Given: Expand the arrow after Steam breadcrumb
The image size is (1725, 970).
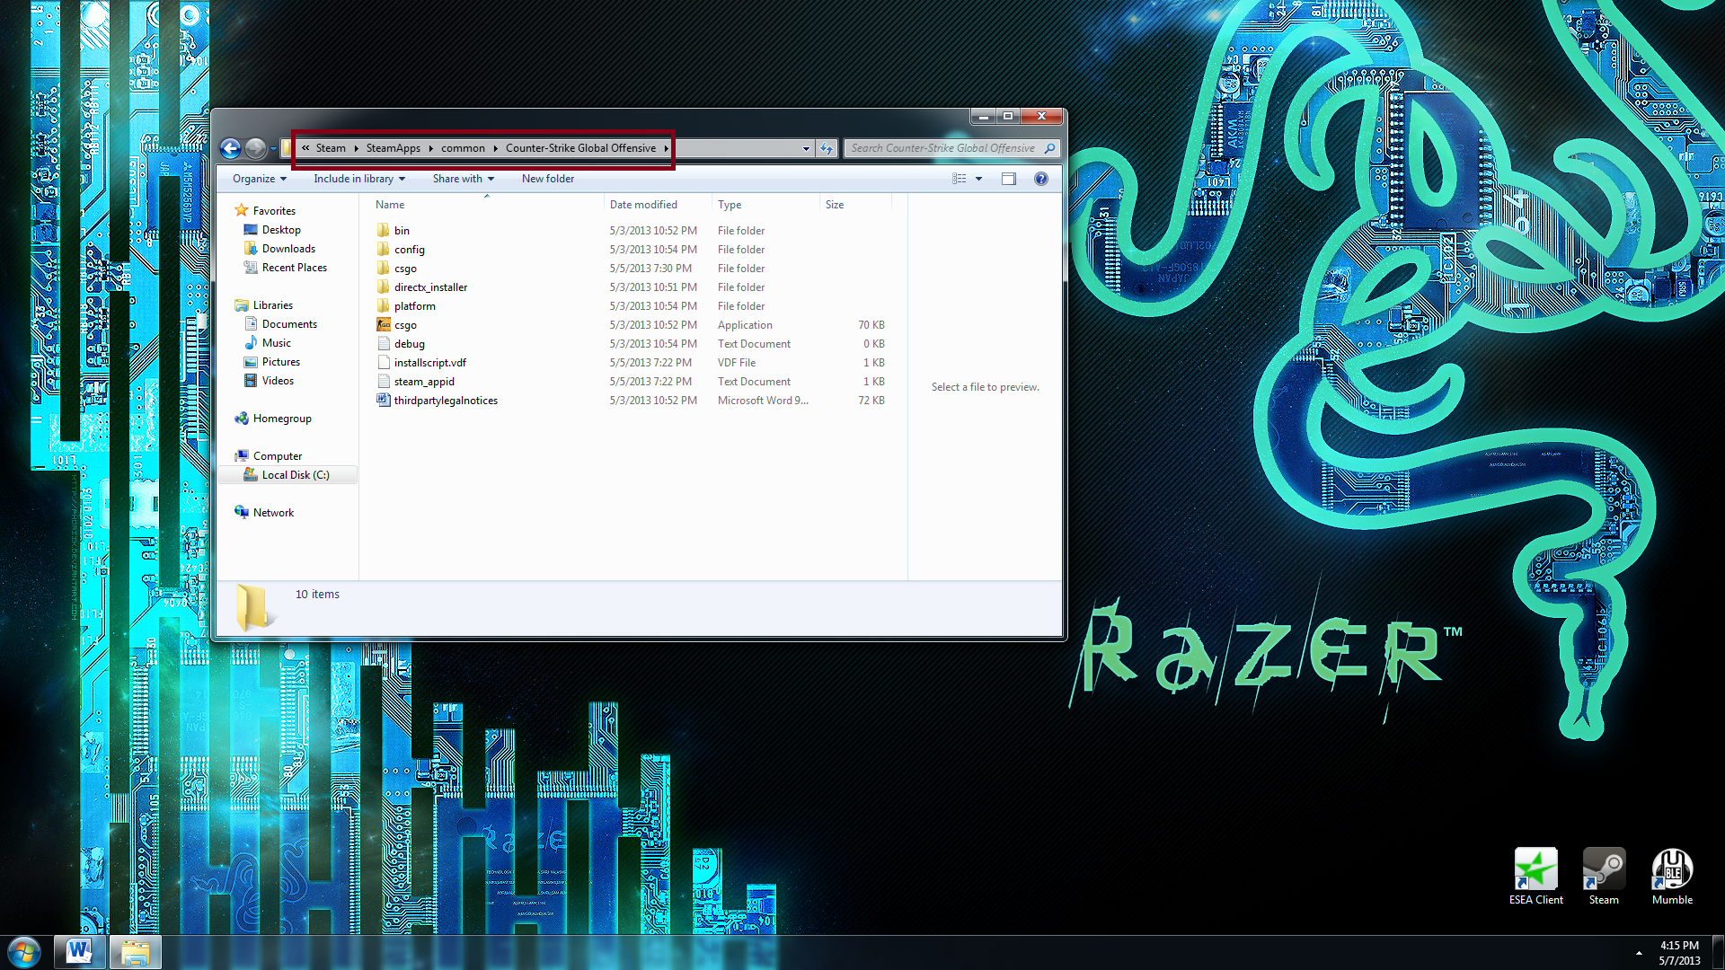Looking at the screenshot, I should point(357,148).
